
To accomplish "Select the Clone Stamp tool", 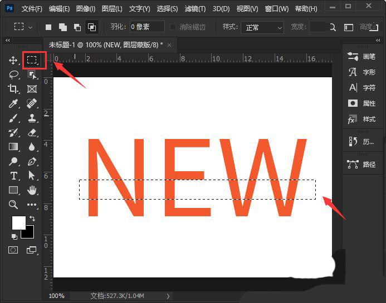I will [32, 118].
